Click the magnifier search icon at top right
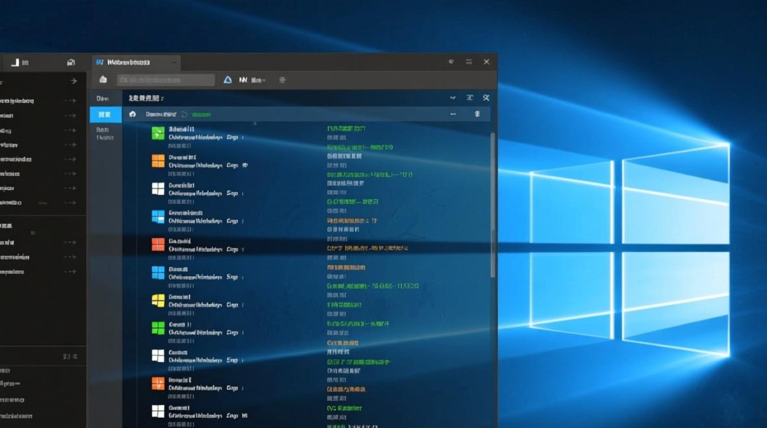 point(486,98)
